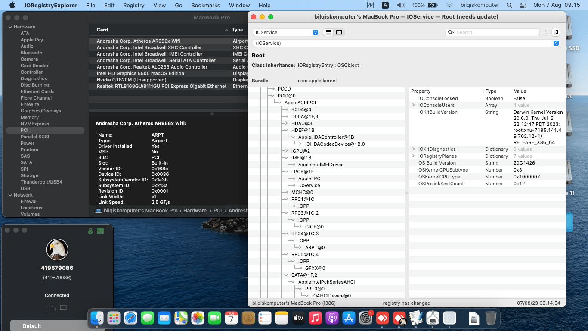Viewport: 588px width, 331px height.
Task: Collapse the Network section in sidebar
Action: click(10, 195)
